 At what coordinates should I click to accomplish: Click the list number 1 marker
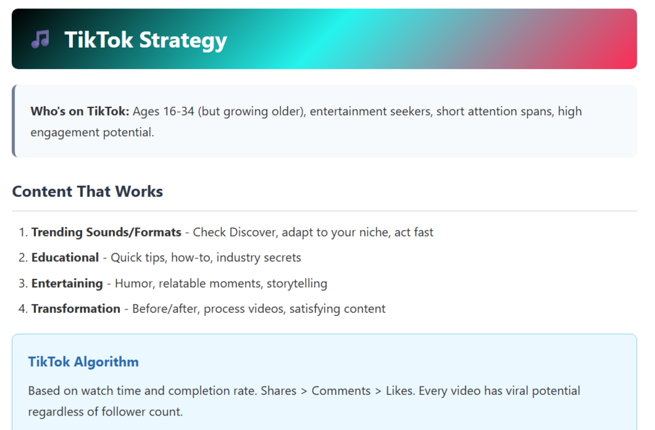tap(23, 233)
